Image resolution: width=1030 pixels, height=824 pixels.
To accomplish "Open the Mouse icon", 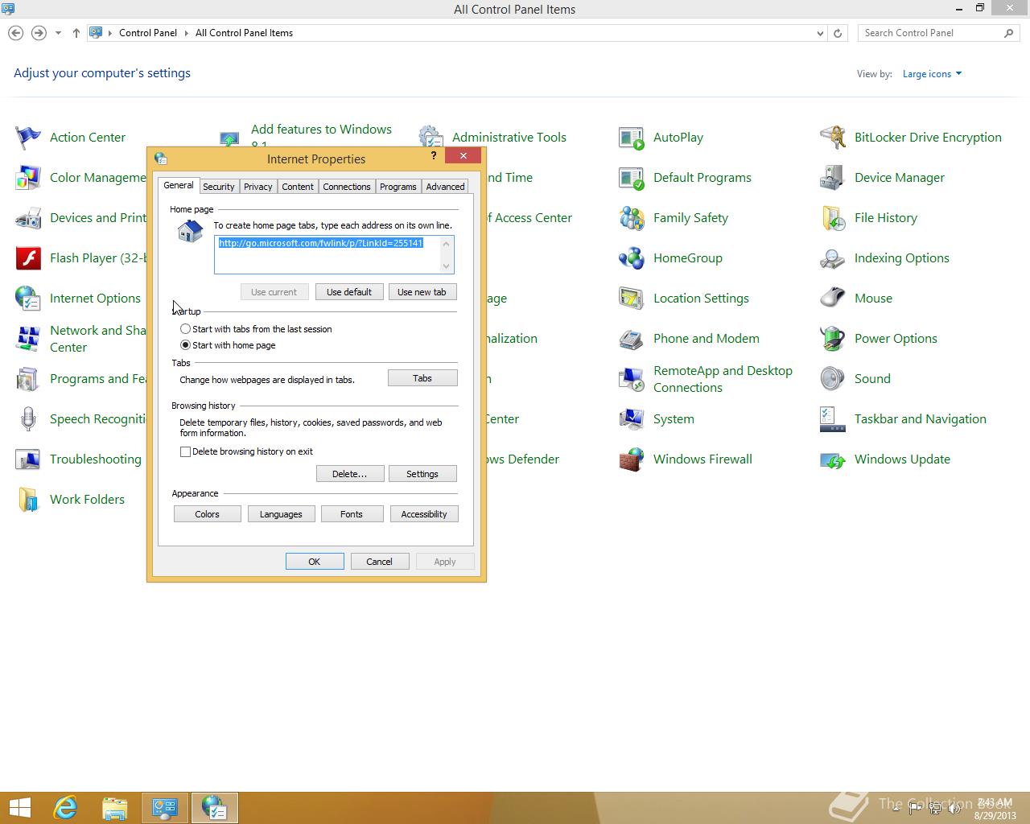I will click(x=833, y=299).
